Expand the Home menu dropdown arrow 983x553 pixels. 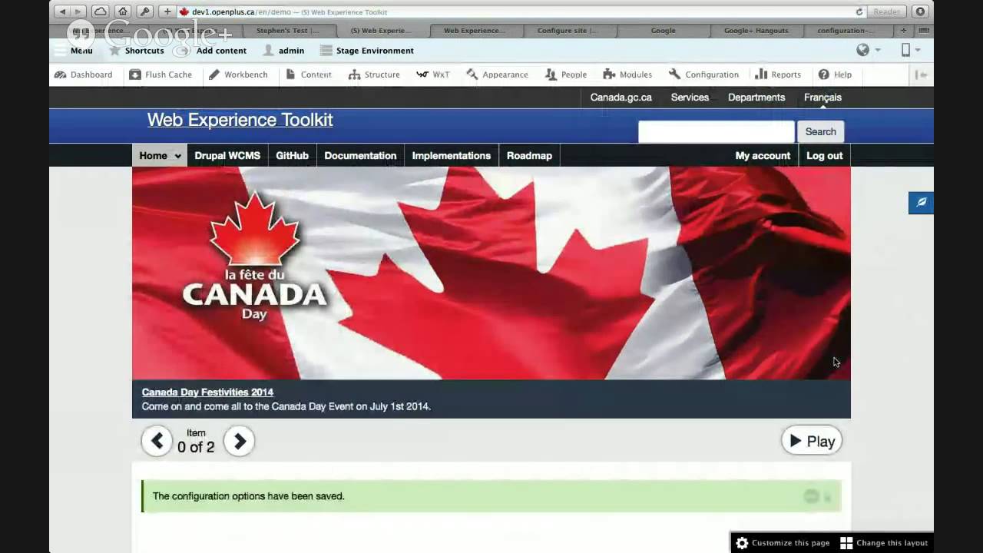178,156
